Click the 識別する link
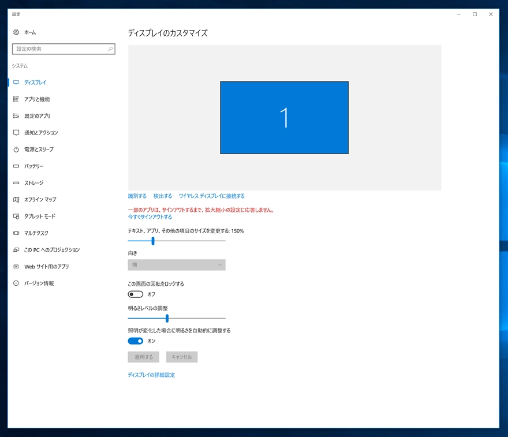Image resolution: width=508 pixels, height=437 pixels. pos(137,196)
